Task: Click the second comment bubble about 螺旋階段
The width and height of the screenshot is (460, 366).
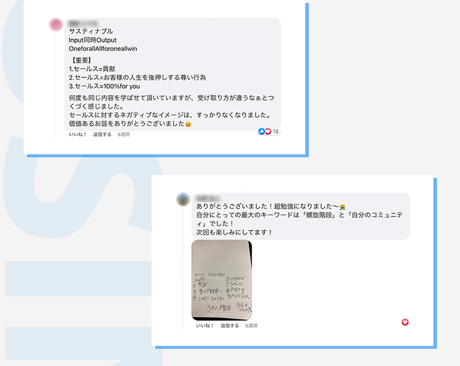Action: [x=301, y=216]
